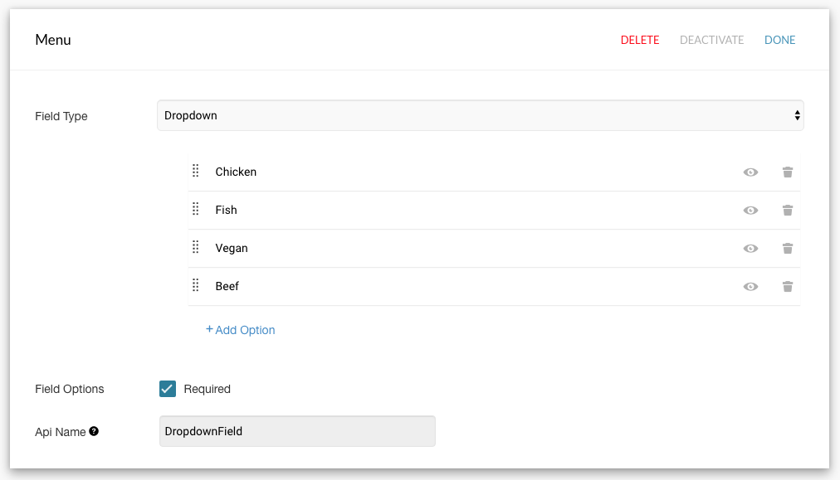Image resolution: width=840 pixels, height=480 pixels.
Task: Click DONE to finish editing
Action: coord(779,40)
